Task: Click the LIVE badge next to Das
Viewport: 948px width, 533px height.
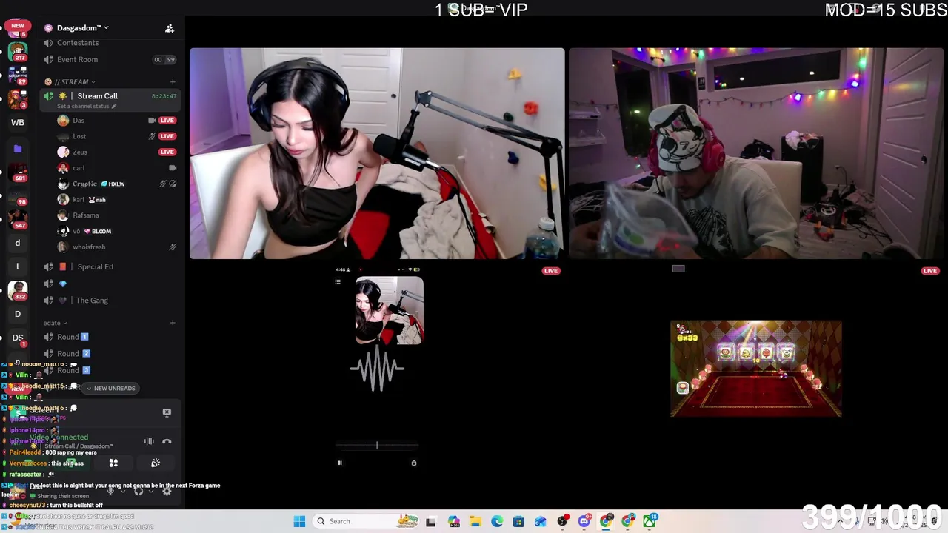Action: click(167, 120)
